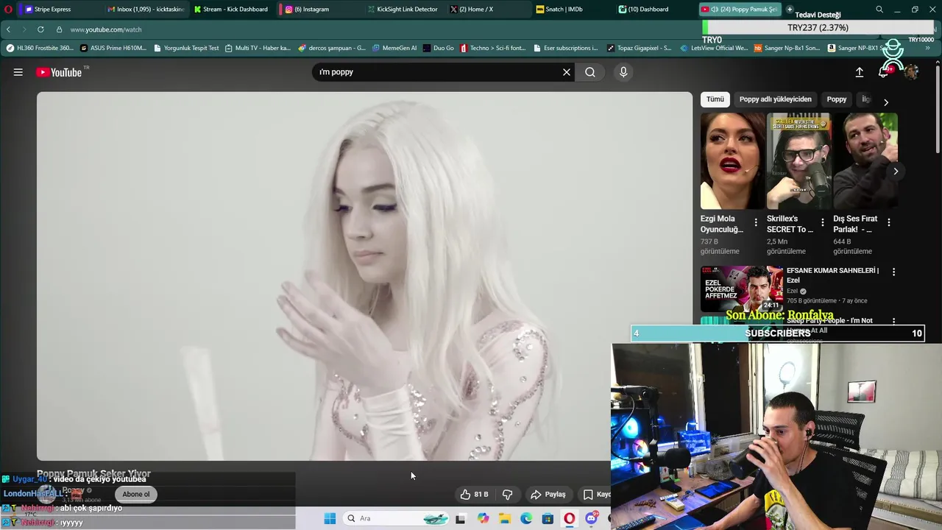The height and width of the screenshot is (530, 942).
Task: Open the Yorgunluk Tespit Test bookmark
Action: click(186, 48)
